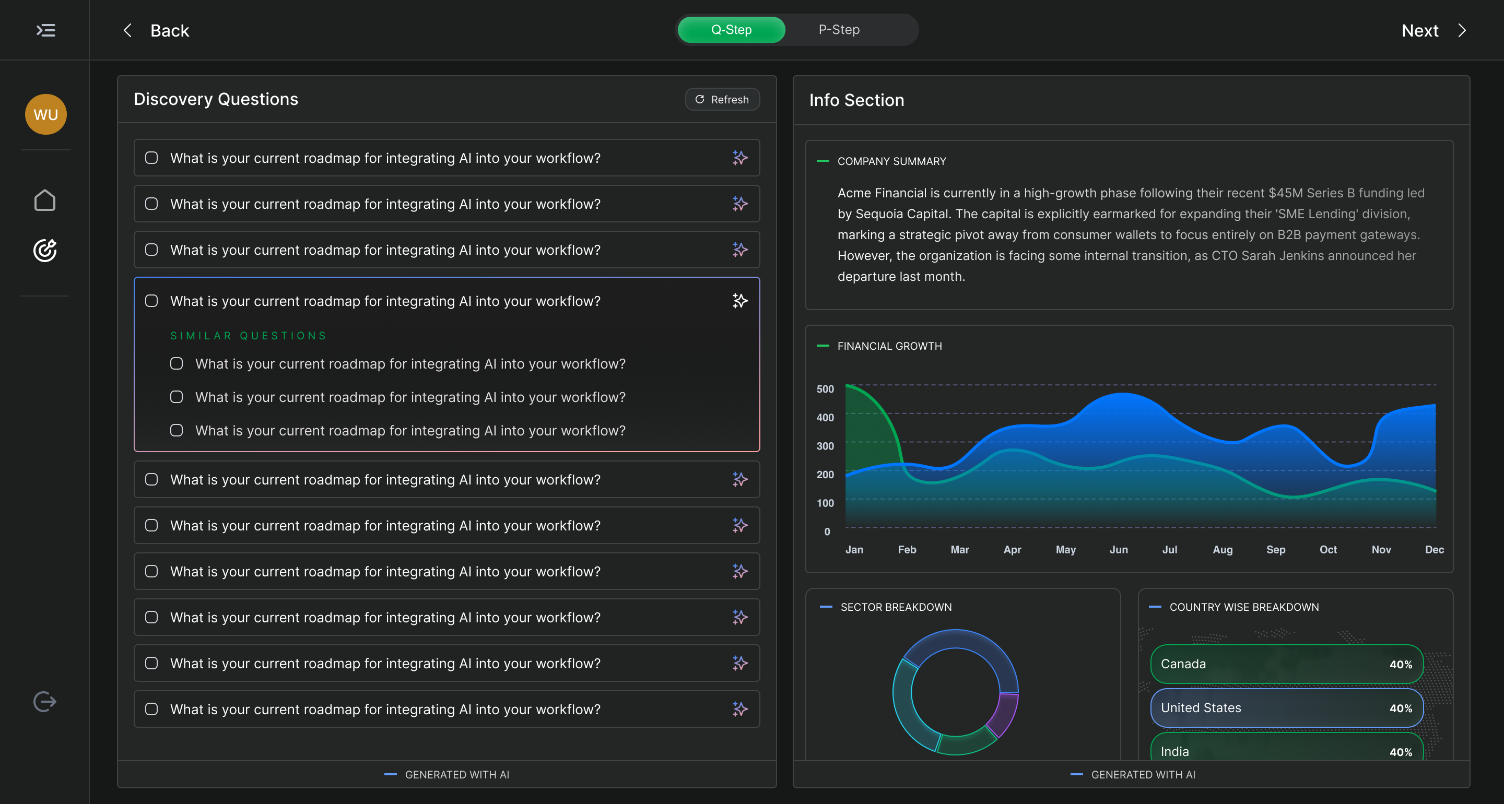Select the Home icon in the sidebar

45,199
